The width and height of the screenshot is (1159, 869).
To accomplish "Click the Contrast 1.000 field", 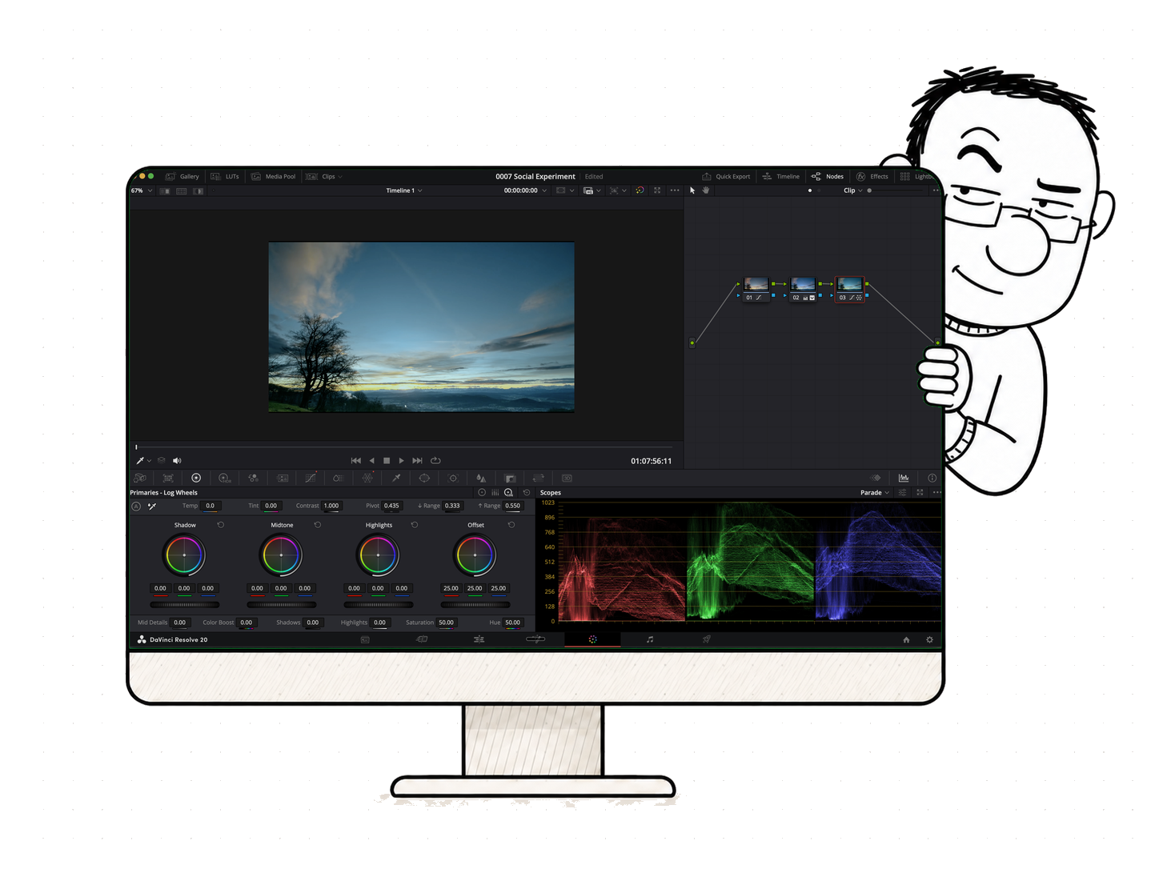I will (331, 506).
